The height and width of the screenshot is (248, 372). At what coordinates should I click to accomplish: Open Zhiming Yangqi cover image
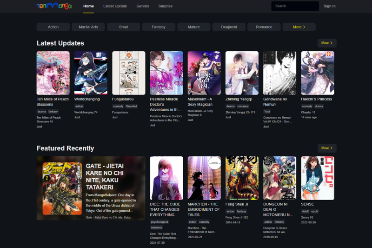coord(242,73)
